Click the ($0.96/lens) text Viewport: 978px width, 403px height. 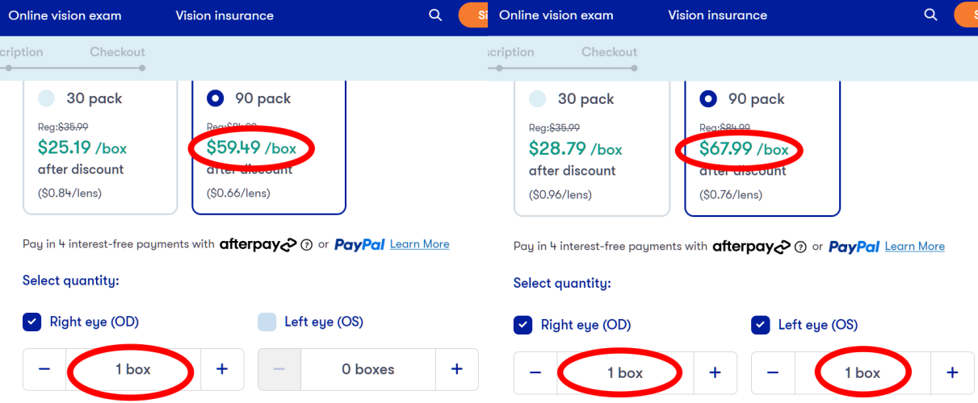tap(561, 195)
